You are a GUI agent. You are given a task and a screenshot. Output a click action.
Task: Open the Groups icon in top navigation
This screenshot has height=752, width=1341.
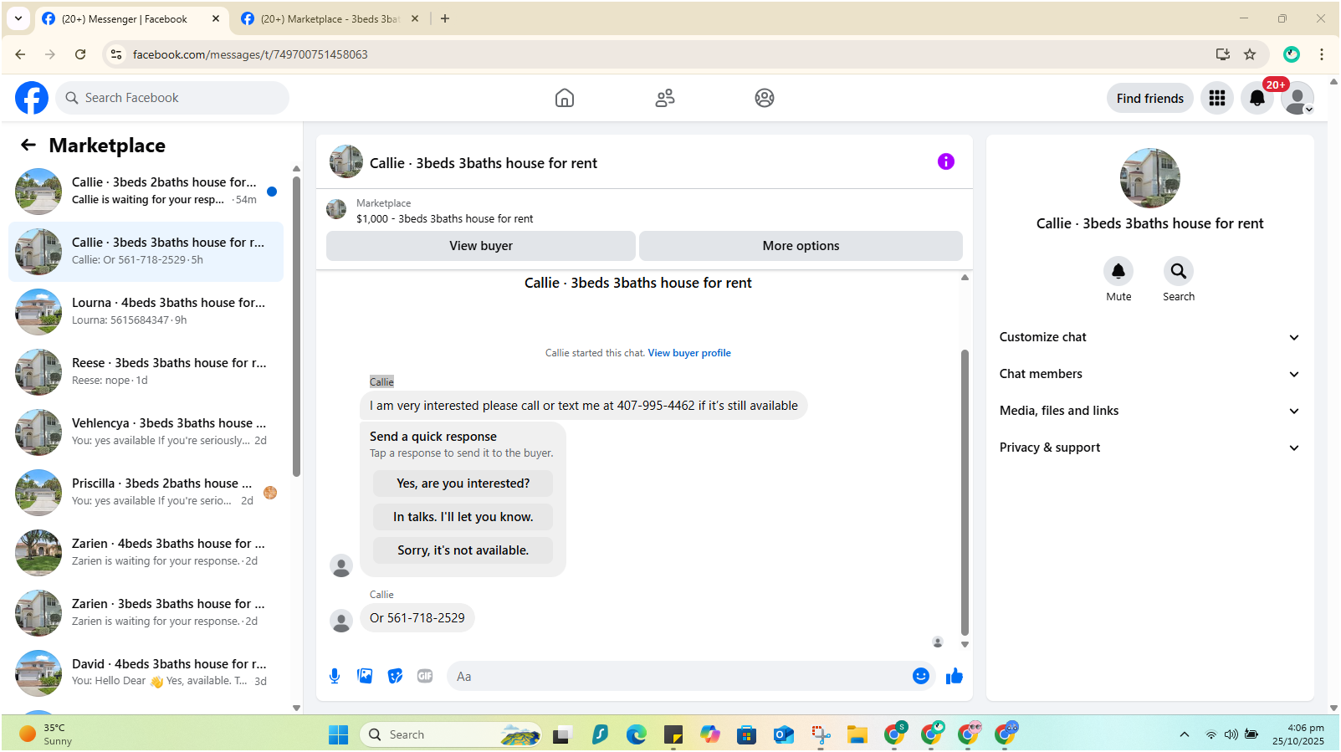(765, 98)
